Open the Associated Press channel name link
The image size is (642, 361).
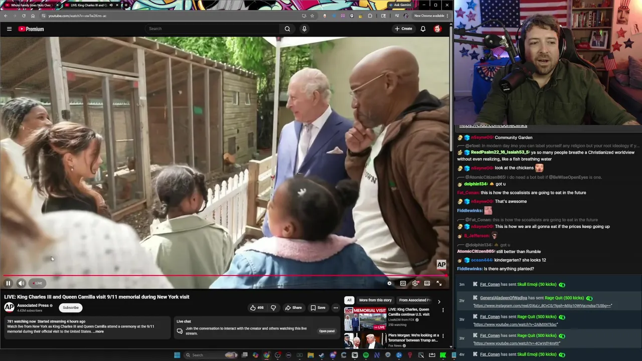pos(33,305)
